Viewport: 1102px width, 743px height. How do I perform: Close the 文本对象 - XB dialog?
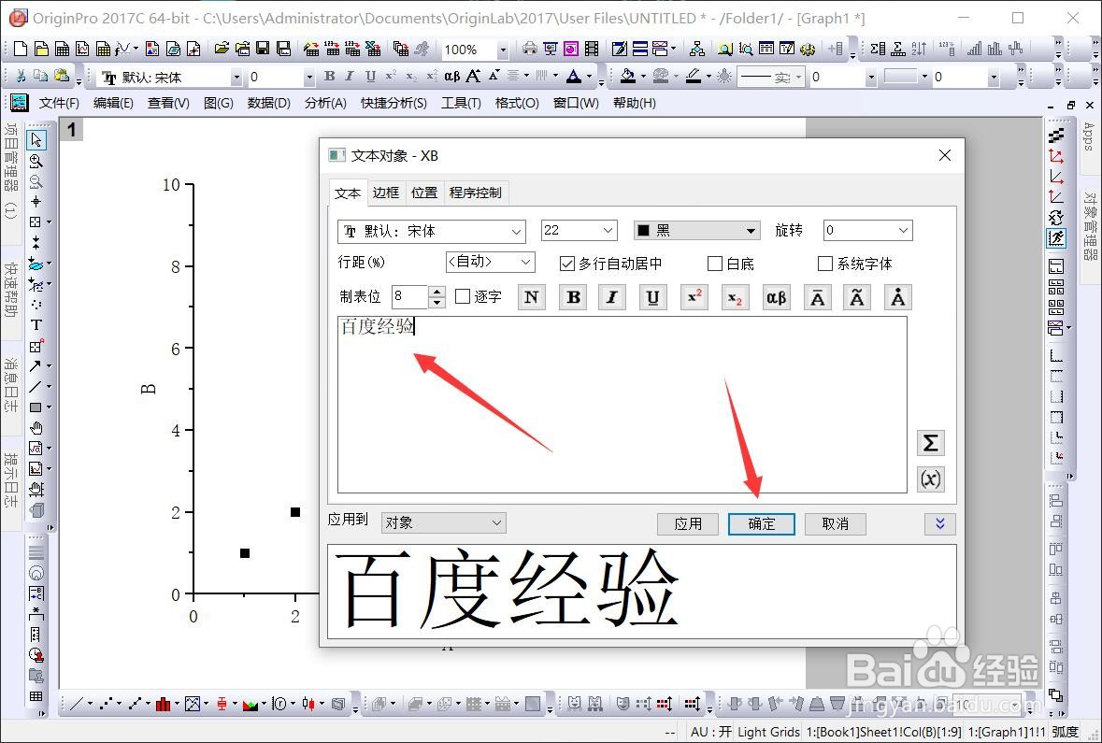pos(945,155)
